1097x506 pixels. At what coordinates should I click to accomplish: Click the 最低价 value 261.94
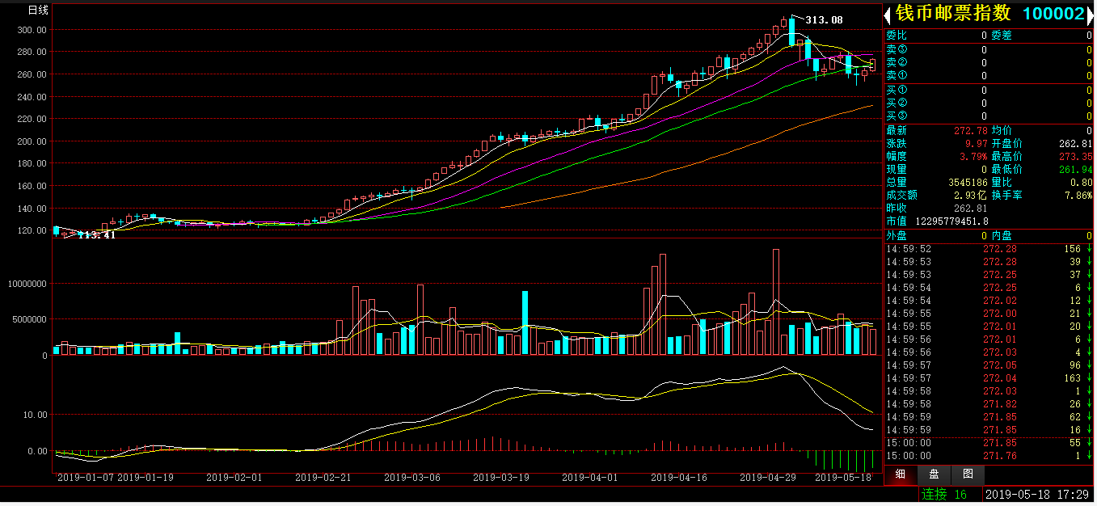pos(1075,169)
